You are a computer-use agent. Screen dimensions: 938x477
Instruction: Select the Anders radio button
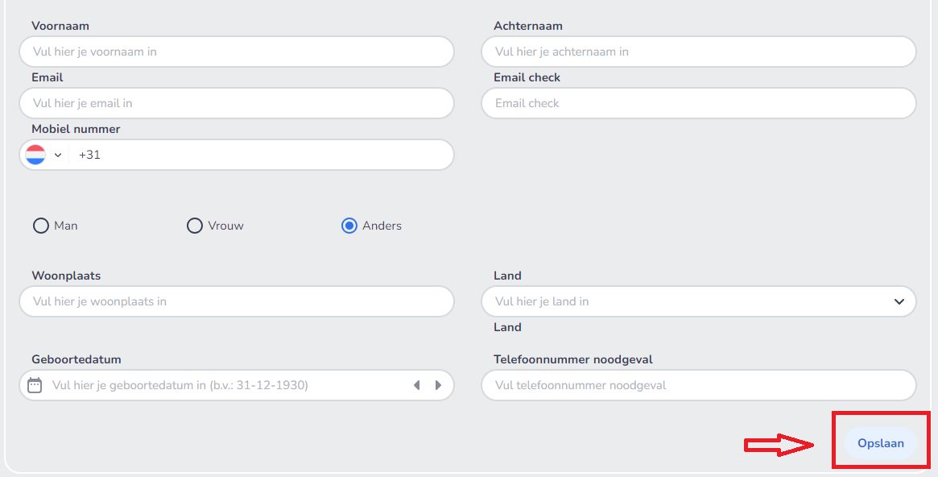tap(349, 226)
